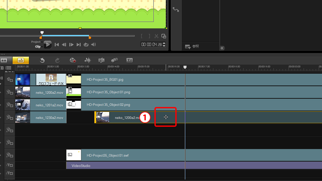Click the Undo arrow in timeline toolbar
The image size is (322, 181).
pyautogui.click(x=42, y=60)
